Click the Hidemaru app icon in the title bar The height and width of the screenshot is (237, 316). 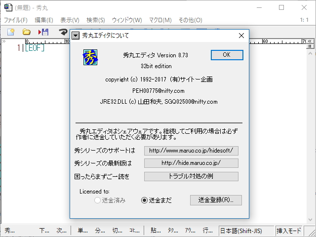coord(8,7)
